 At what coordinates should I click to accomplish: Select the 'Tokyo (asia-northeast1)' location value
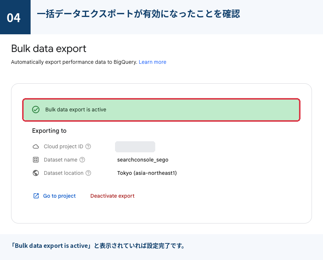tap(147, 173)
